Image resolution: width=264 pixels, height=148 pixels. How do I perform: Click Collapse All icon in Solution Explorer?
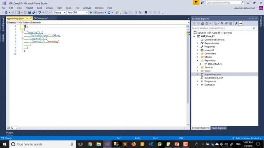click(226, 23)
